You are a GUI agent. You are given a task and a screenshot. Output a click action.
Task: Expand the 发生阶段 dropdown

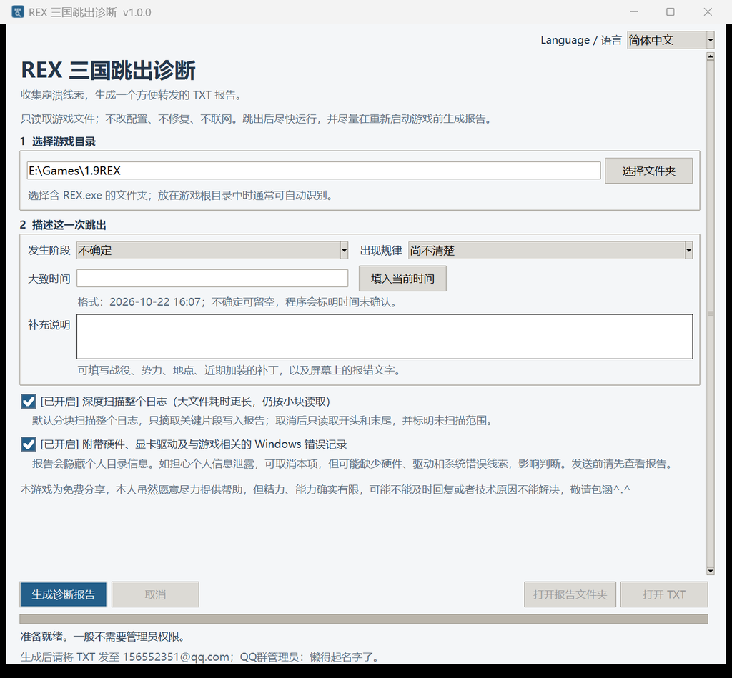coord(212,251)
